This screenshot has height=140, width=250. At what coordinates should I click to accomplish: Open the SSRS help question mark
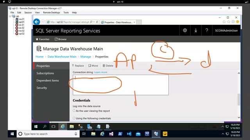tap(207, 30)
